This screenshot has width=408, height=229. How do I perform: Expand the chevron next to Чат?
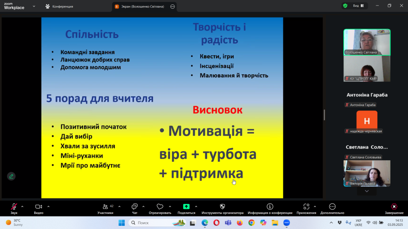point(143,206)
